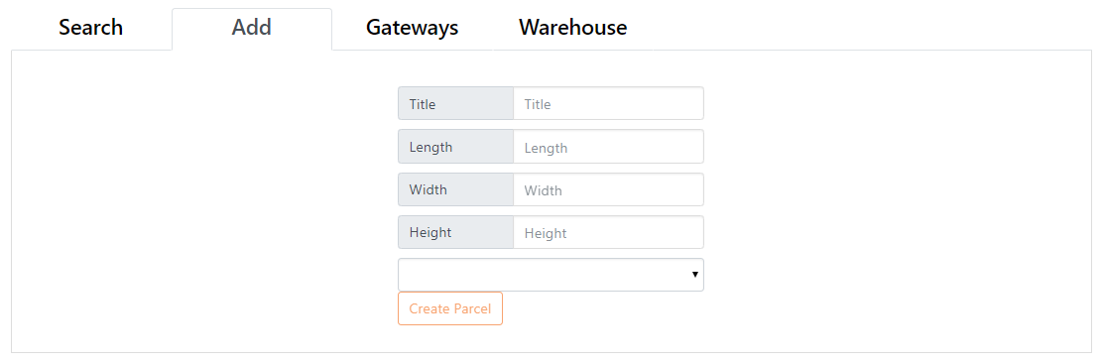Switch to the Search tab
This screenshot has width=1102, height=363.
click(x=90, y=28)
